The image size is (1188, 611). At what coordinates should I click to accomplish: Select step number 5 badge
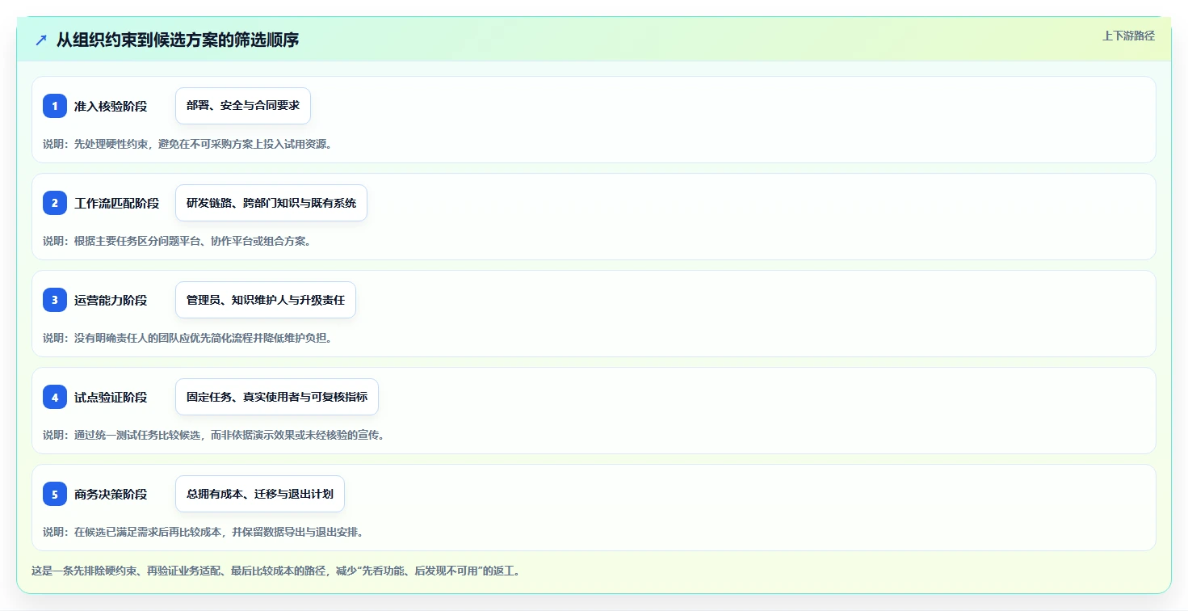(55, 494)
